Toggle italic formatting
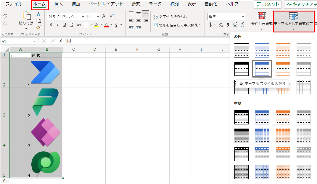 coord(58,25)
